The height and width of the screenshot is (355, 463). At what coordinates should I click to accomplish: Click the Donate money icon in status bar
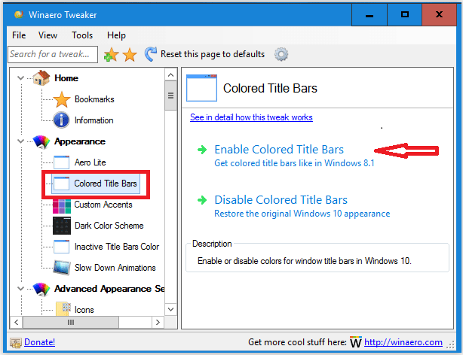16,343
